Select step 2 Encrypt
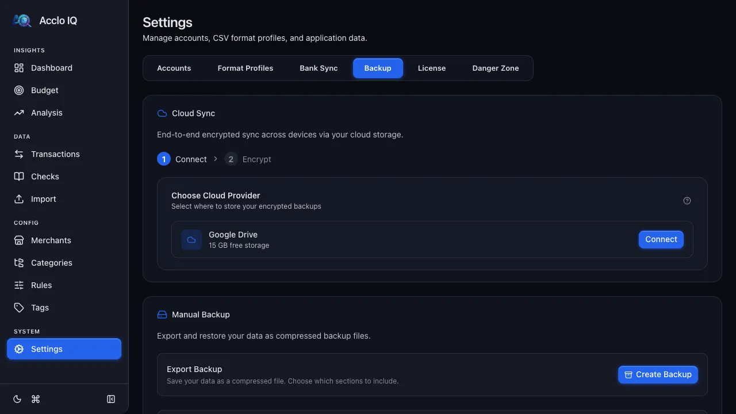Viewport: 736px width, 414px height. (248, 159)
